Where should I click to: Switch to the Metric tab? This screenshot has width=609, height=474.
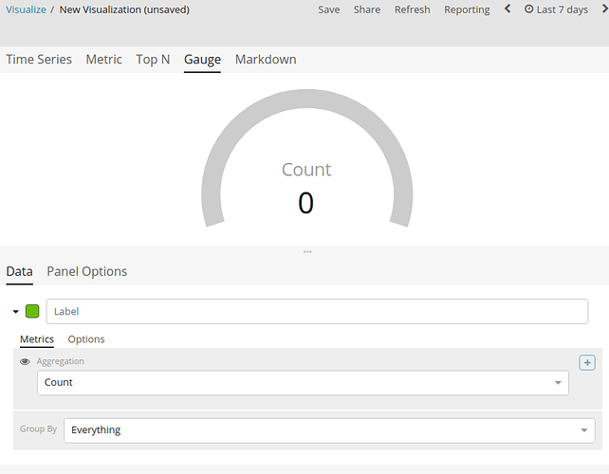(103, 60)
